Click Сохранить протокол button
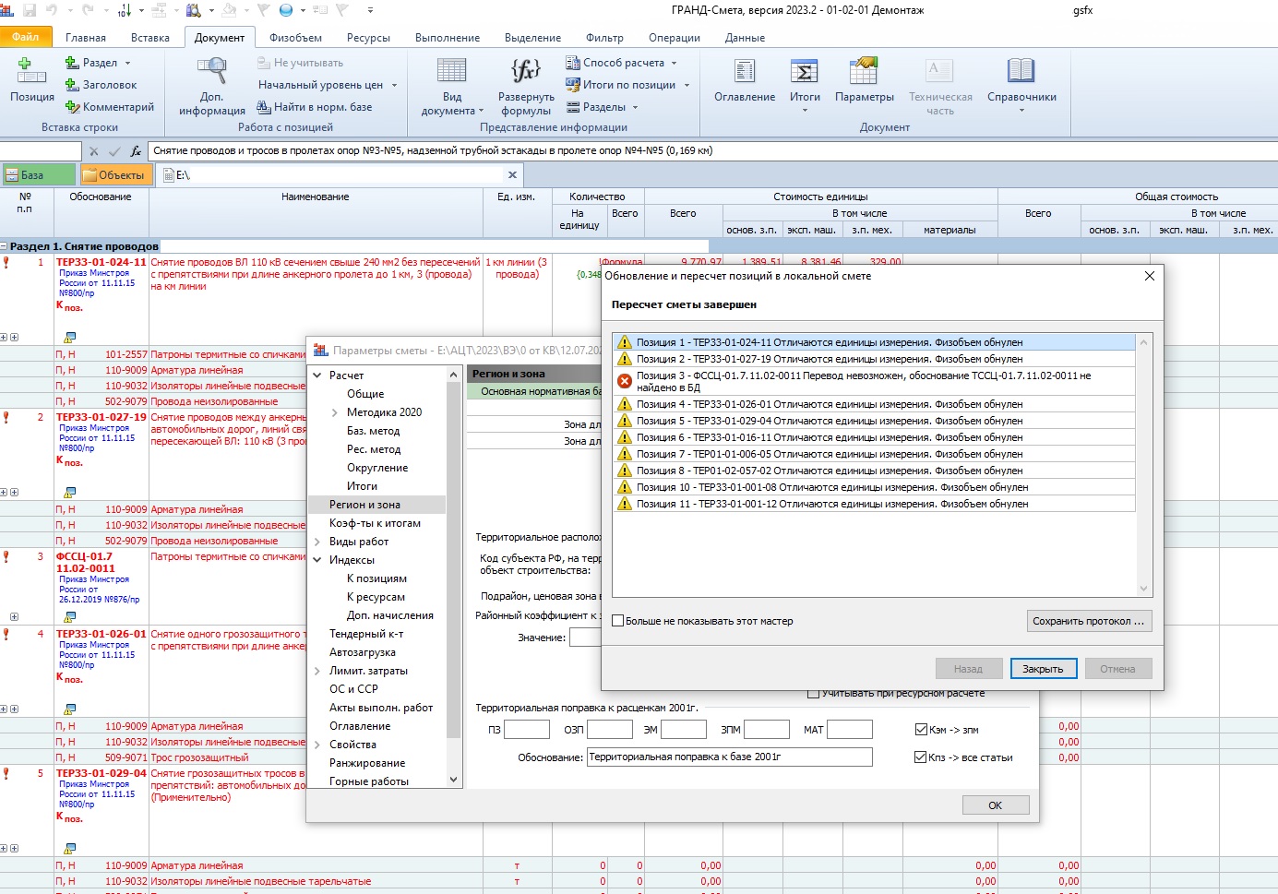The height and width of the screenshot is (894, 1278). point(1088,621)
